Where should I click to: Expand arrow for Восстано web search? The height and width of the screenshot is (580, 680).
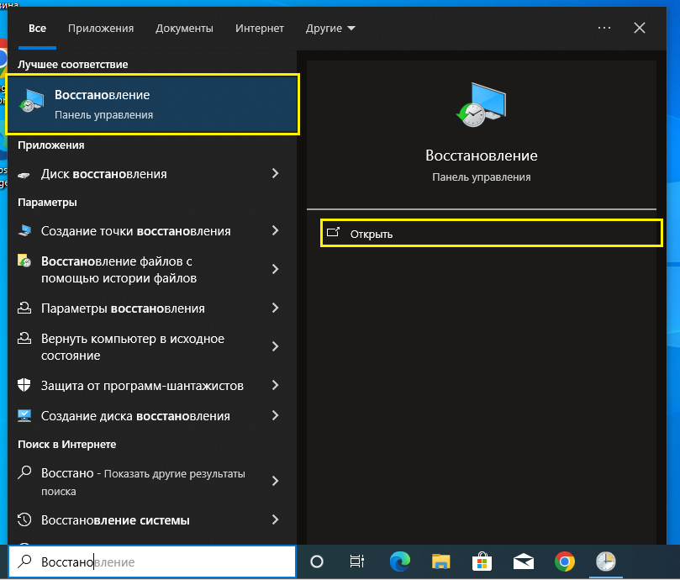point(275,481)
